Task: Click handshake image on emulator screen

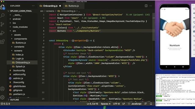Action: click(x=175, y=28)
